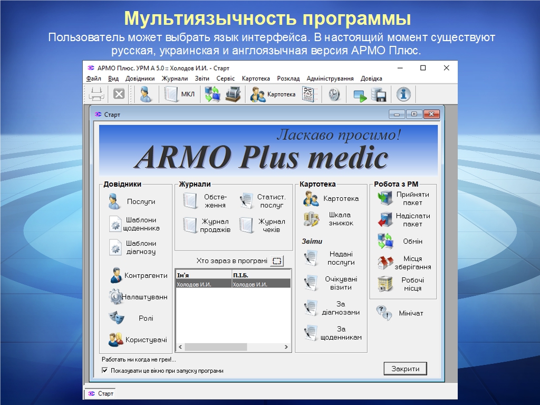The width and height of the screenshot is (540, 405).
Task: Open Журнал продажів sales journal
Action: point(206,226)
